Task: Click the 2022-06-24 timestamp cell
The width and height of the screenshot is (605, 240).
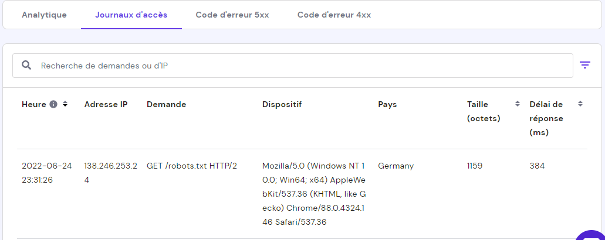Action: pyautogui.click(x=47, y=173)
